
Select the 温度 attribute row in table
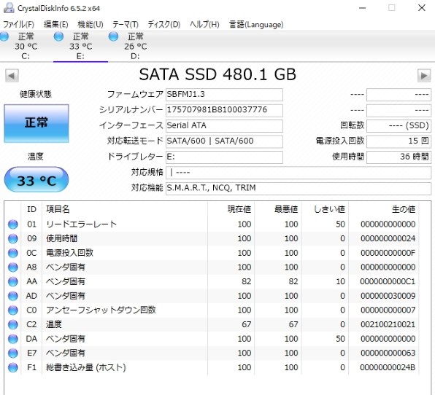click(x=212, y=324)
